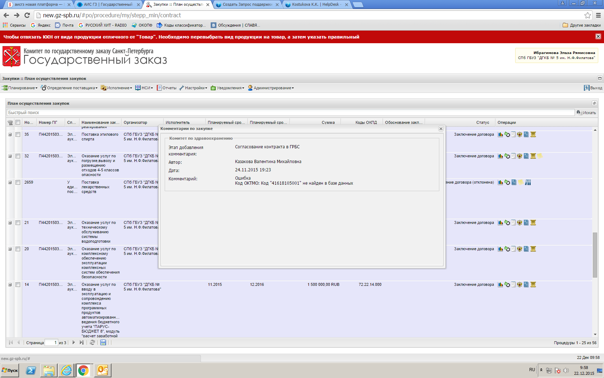604x378 pixels.
Task: Click blue binders icon in row 2659
Action: tap(528, 183)
